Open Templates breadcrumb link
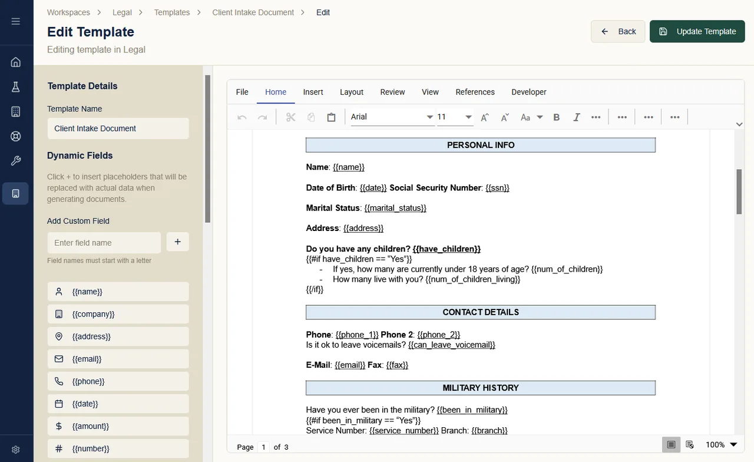754x462 pixels. click(172, 12)
